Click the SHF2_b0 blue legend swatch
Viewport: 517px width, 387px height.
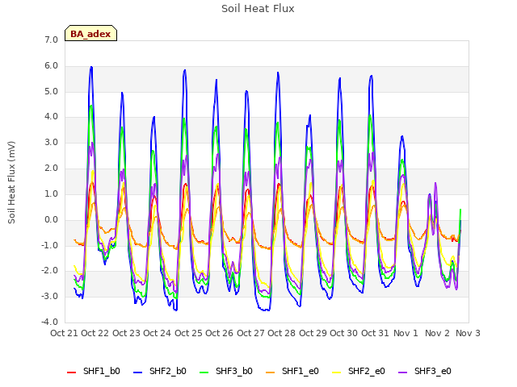coord(138,372)
